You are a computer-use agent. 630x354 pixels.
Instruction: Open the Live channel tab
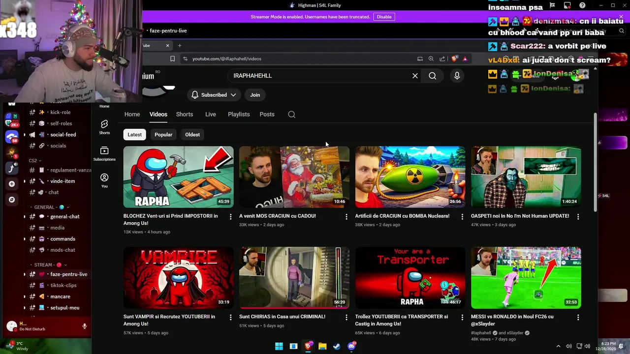point(211,115)
